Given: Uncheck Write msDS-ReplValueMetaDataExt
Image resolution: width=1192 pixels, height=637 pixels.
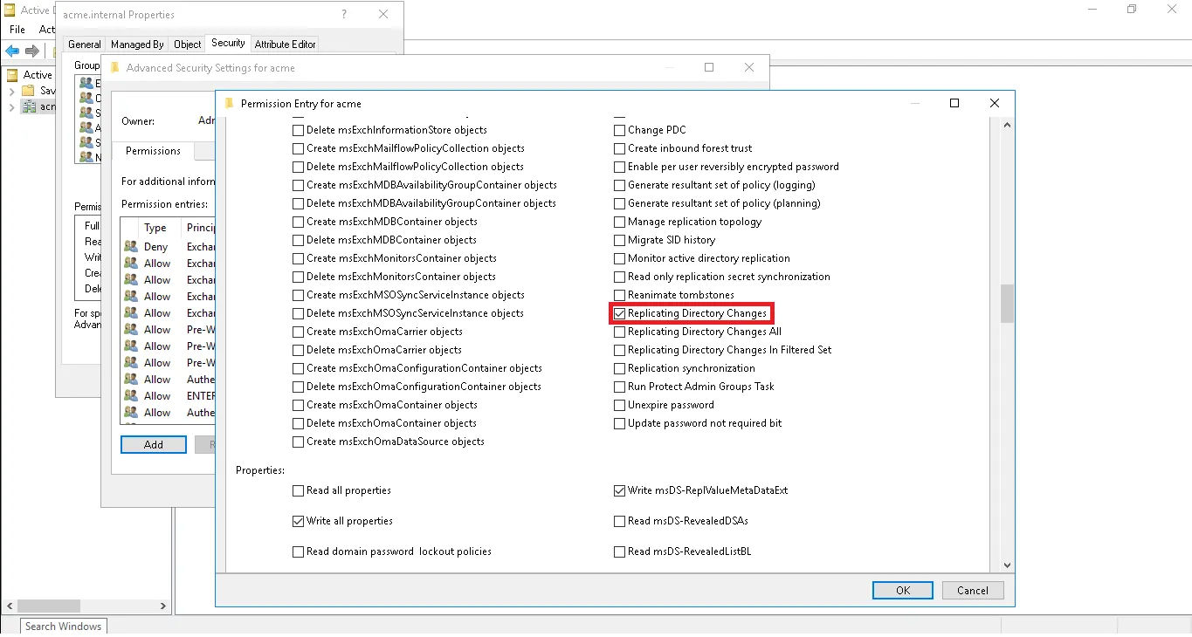Looking at the screenshot, I should (x=620, y=490).
